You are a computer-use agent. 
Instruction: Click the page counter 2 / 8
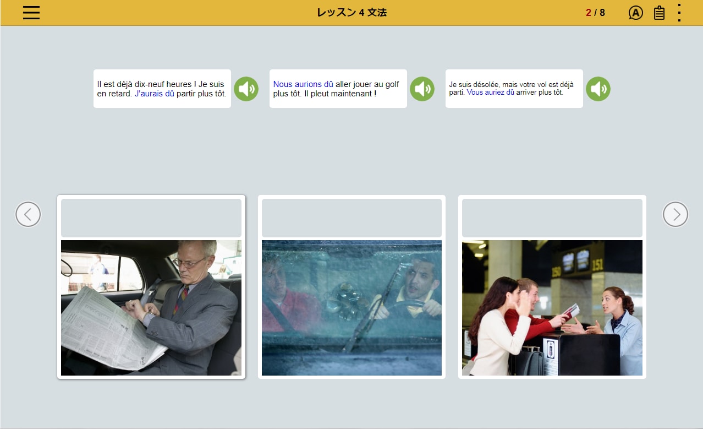pyautogui.click(x=595, y=13)
